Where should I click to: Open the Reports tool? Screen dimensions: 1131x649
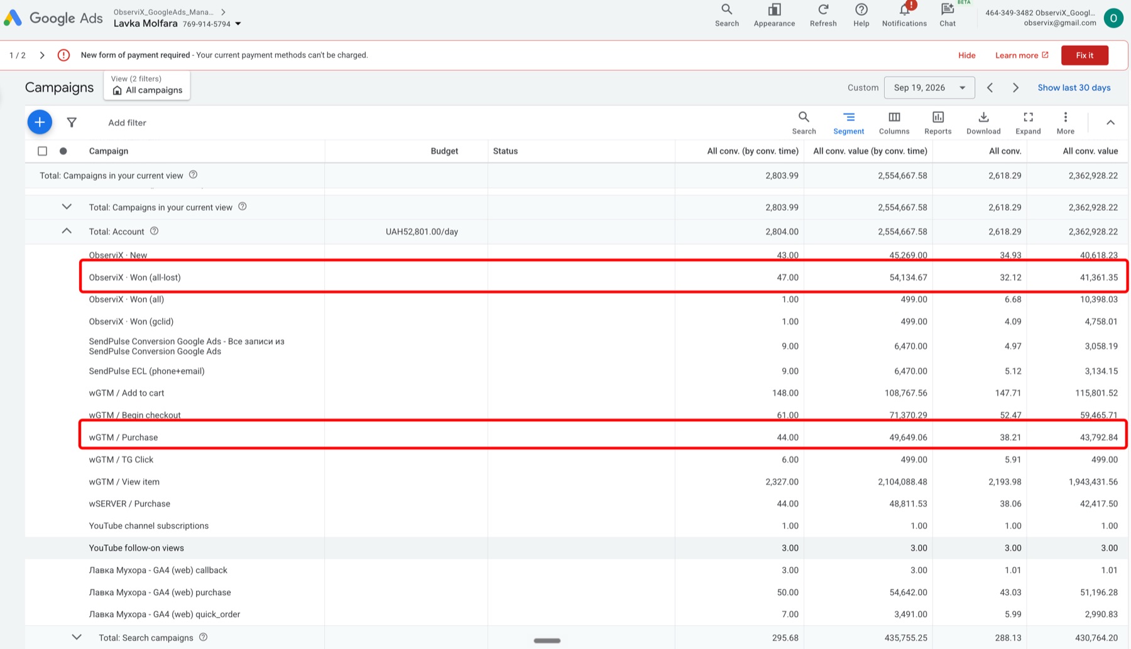[937, 122]
